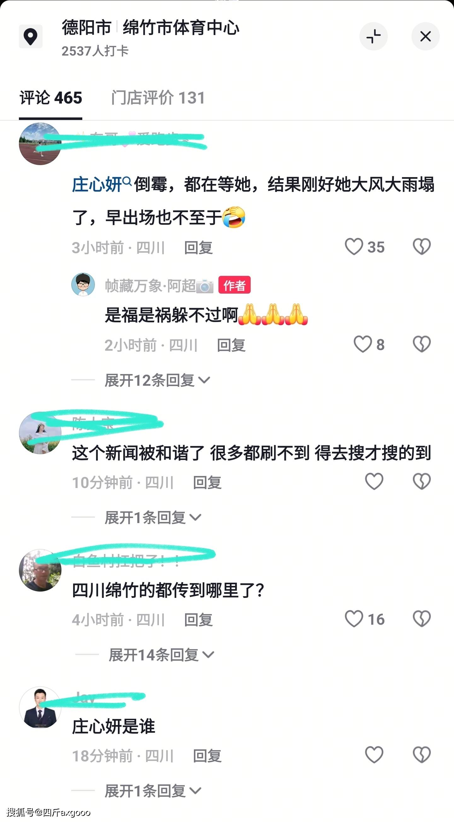454x822 pixels.
Task: Like the 四川绵竹 comment with 16 likes
Action: tap(354, 619)
